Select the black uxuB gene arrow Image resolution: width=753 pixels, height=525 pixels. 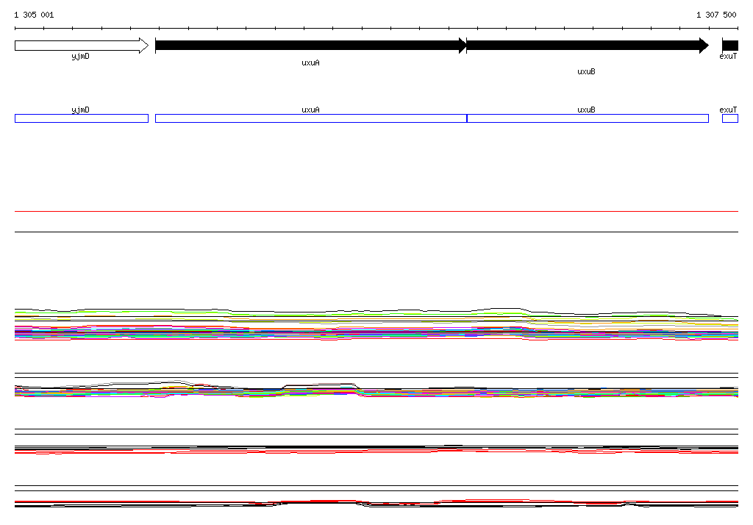(x=588, y=46)
